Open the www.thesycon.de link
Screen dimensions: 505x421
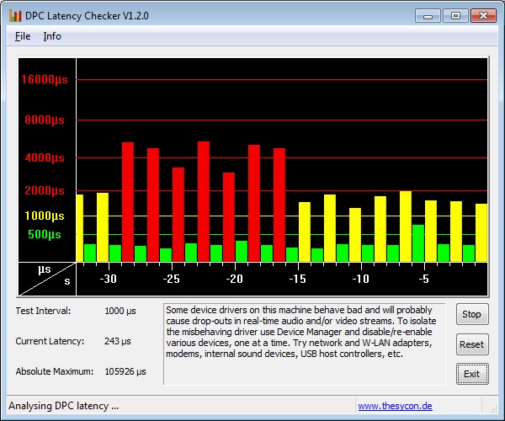click(x=396, y=406)
